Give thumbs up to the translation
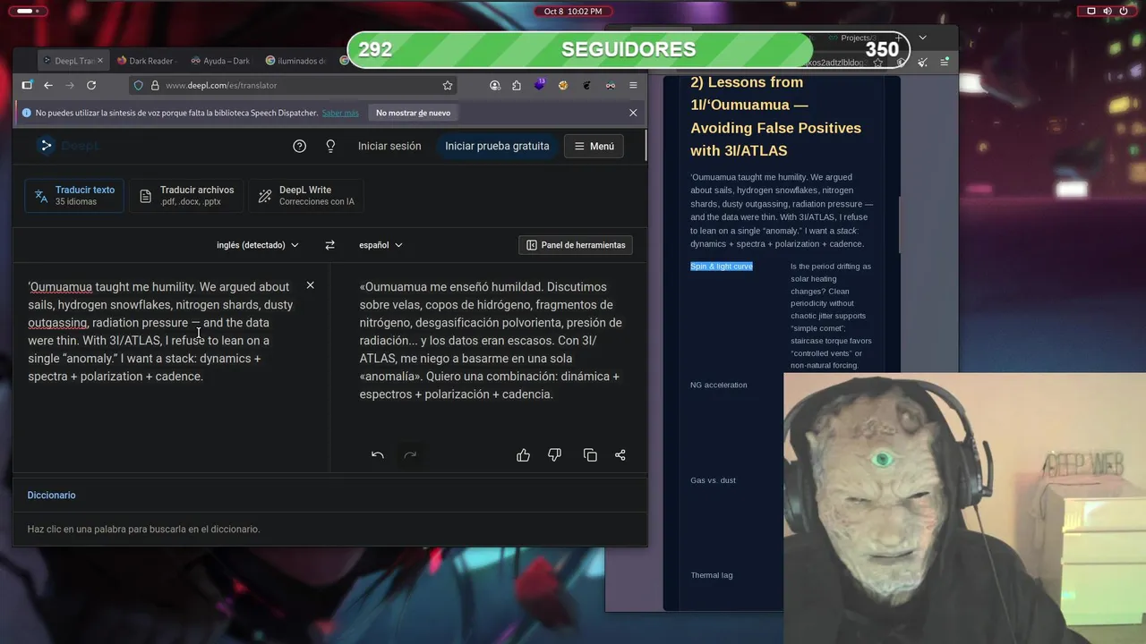The image size is (1146, 644). point(524,455)
